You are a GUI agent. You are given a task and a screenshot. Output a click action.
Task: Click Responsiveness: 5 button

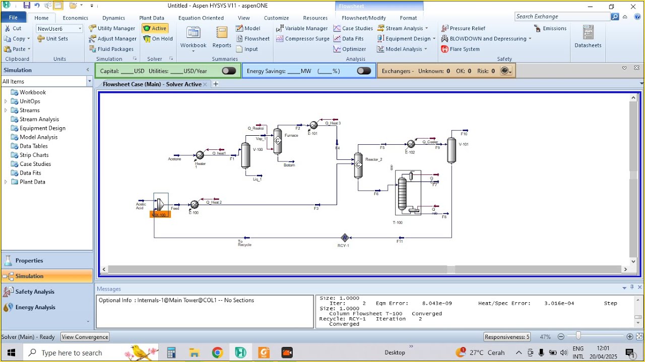pos(507,337)
